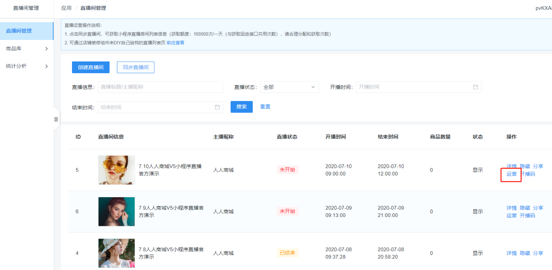Open 详情 for room ID 5
Image resolution: width=552 pixels, height=270 pixels.
coord(511,166)
